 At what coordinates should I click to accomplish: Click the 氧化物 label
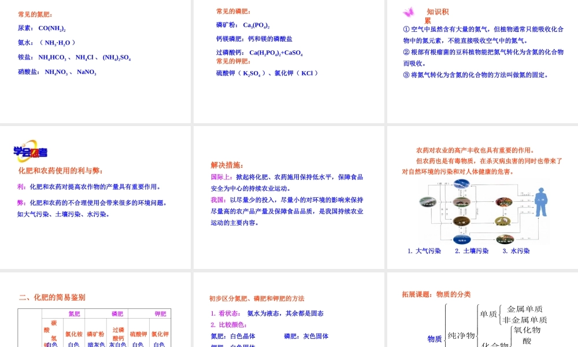(x=527, y=330)
